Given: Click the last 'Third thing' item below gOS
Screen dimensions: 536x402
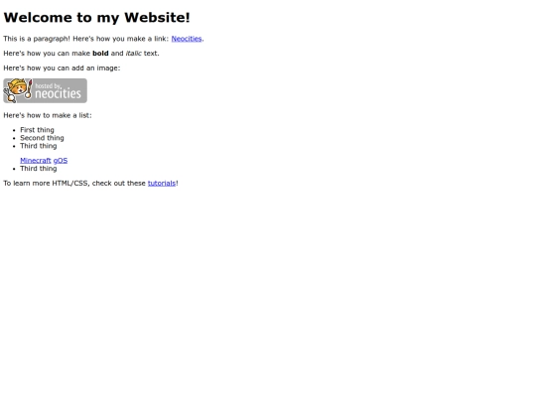Looking at the screenshot, I should point(39,169).
